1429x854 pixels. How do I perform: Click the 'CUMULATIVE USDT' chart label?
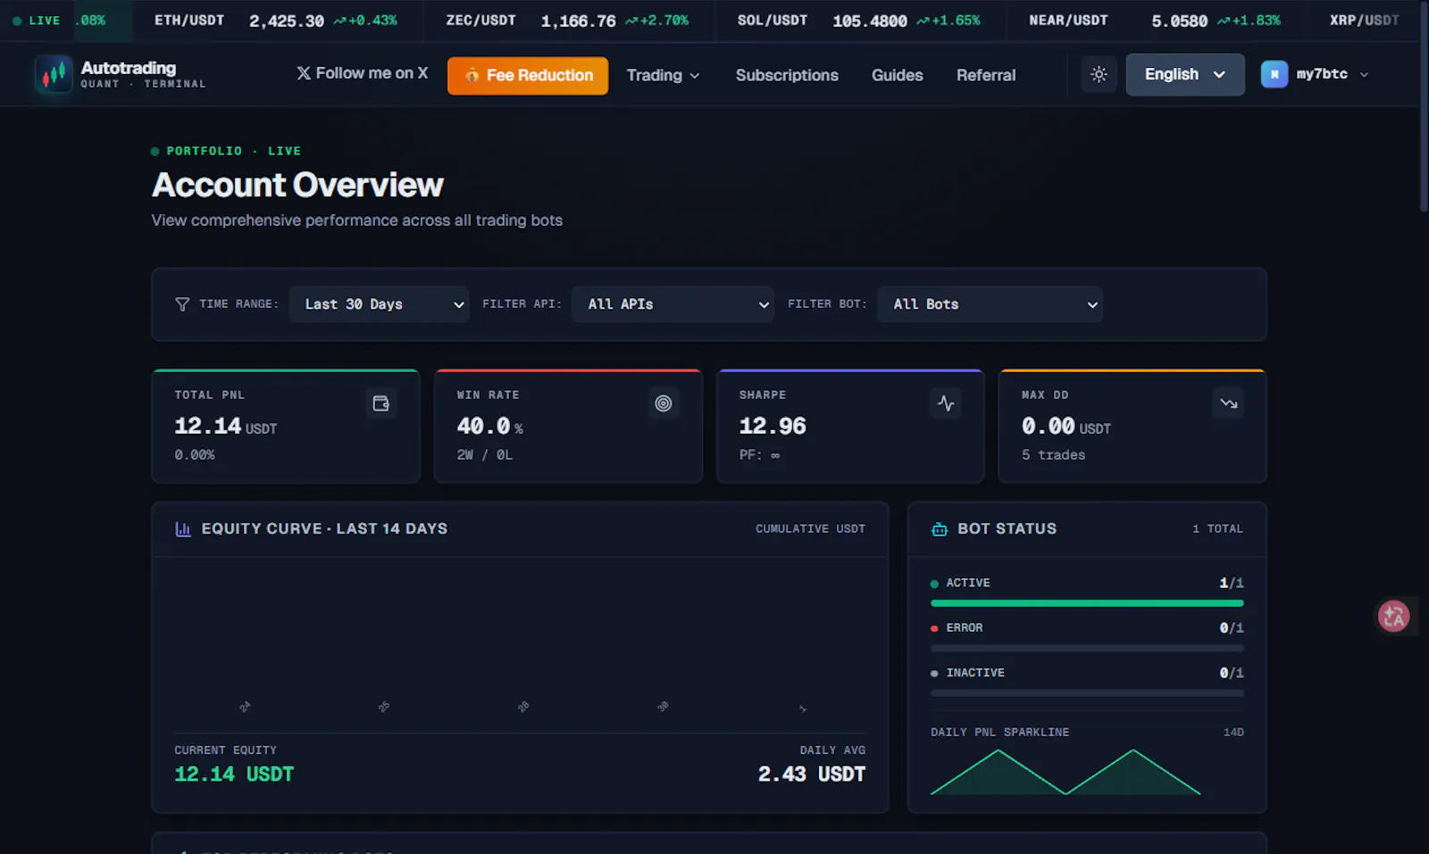tap(810, 529)
